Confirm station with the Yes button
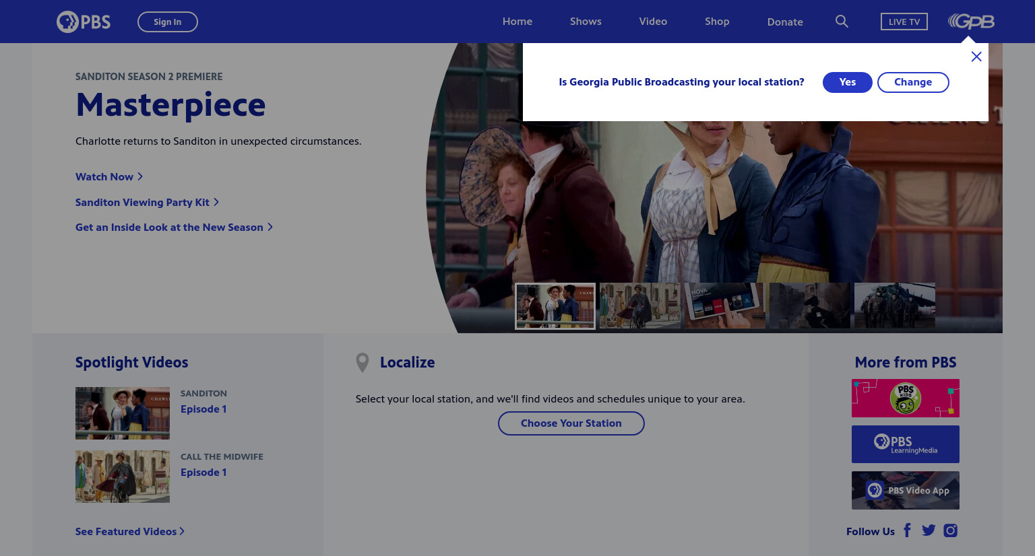The height and width of the screenshot is (556, 1035). coord(848,82)
